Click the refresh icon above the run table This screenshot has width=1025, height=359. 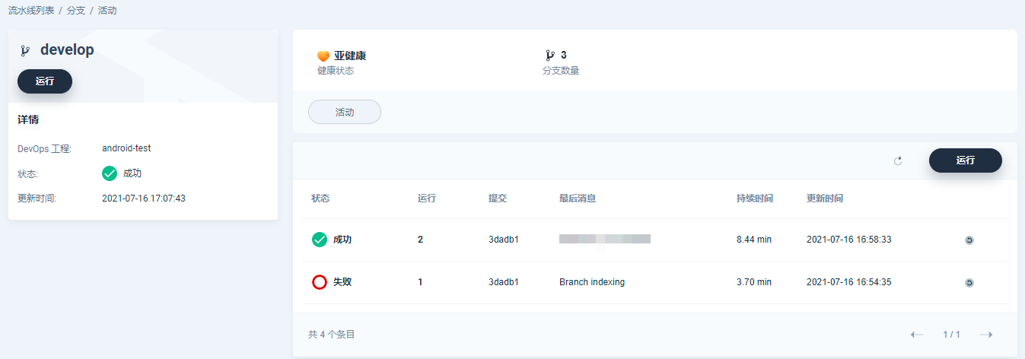[x=898, y=161]
